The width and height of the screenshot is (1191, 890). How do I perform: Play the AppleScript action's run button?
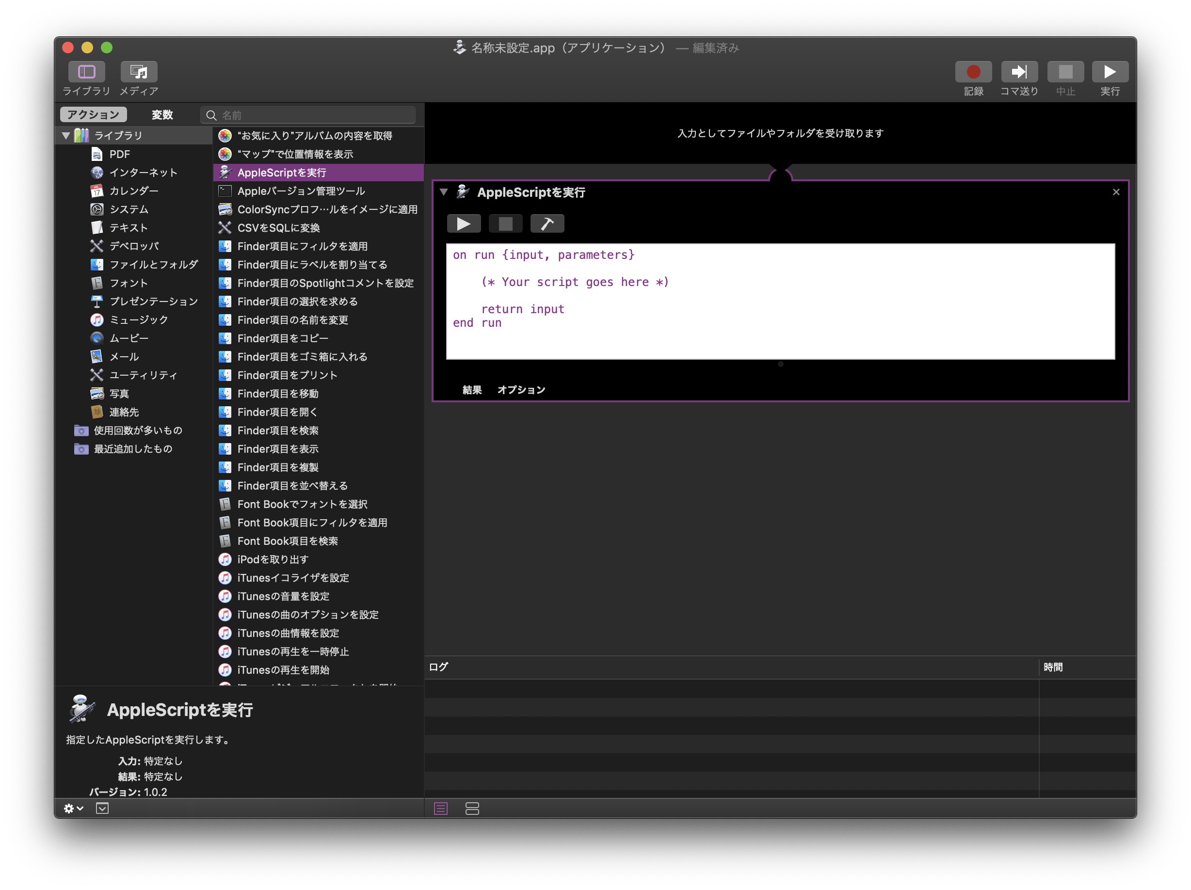pos(464,224)
